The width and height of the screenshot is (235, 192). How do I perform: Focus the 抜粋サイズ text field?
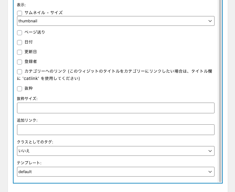[x=115, y=108]
